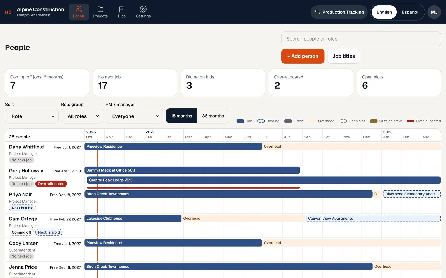Select the 18 months timeline range
This screenshot has height=278, width=446.
click(x=181, y=116)
